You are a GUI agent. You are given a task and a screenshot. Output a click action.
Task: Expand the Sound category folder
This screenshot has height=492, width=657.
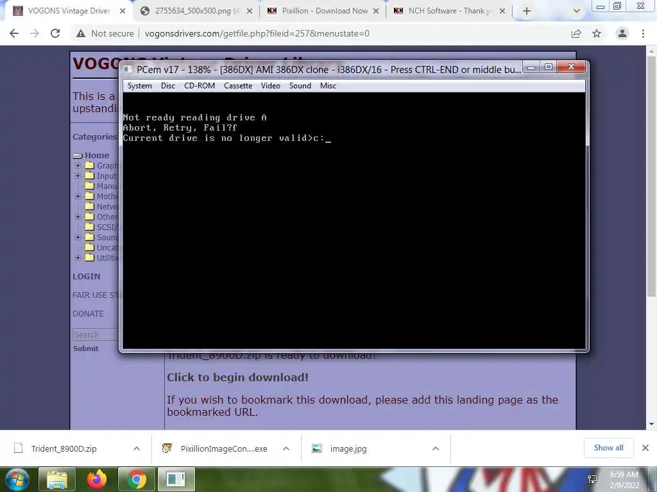pos(78,237)
